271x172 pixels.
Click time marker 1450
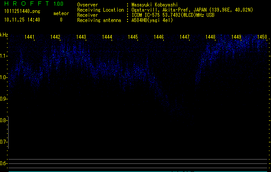click(262, 37)
